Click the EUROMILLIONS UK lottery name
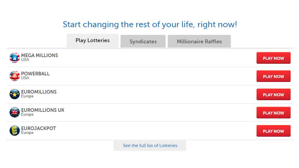This screenshot has width=299, height=168. pyautogui.click(x=43, y=110)
